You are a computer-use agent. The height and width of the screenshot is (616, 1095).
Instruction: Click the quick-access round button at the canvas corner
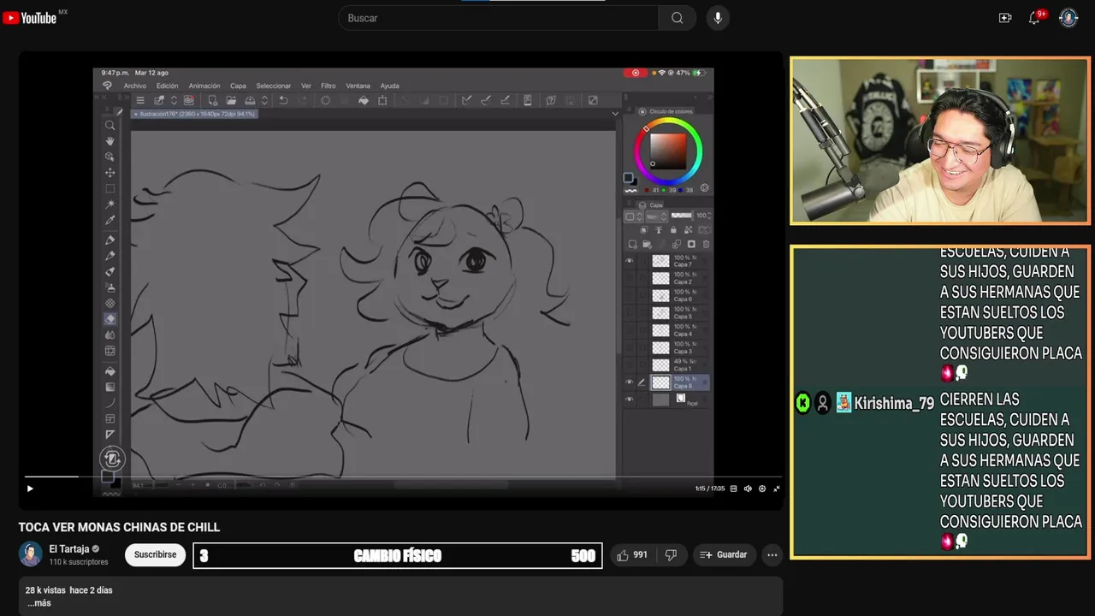point(112,459)
